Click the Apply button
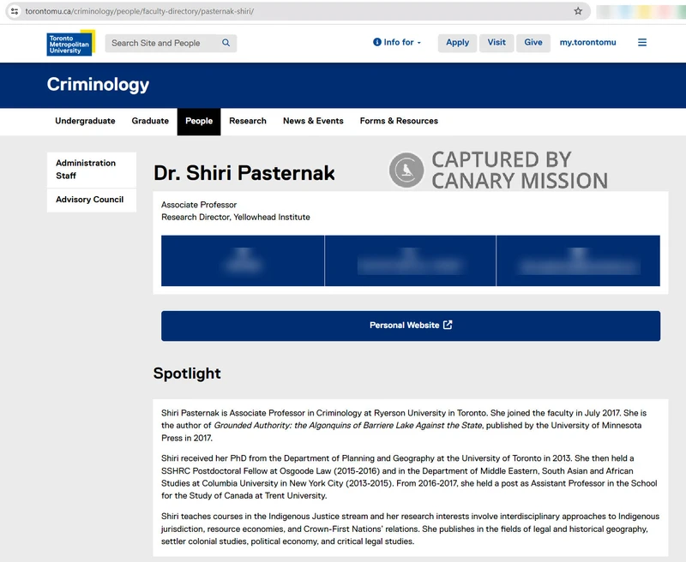686x562 pixels. click(457, 42)
